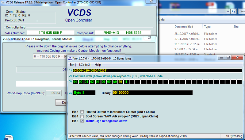Screen dimensions: 245x140
Task: Select byte 8 cell with value 20
Action: point(121,82)
